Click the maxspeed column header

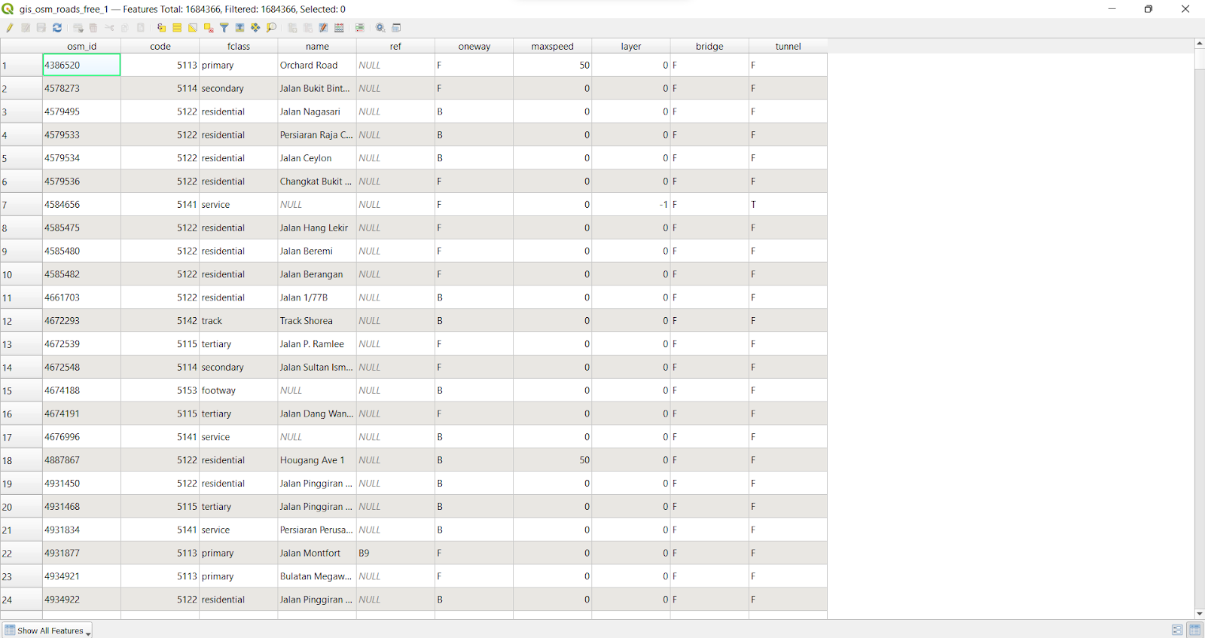(552, 46)
